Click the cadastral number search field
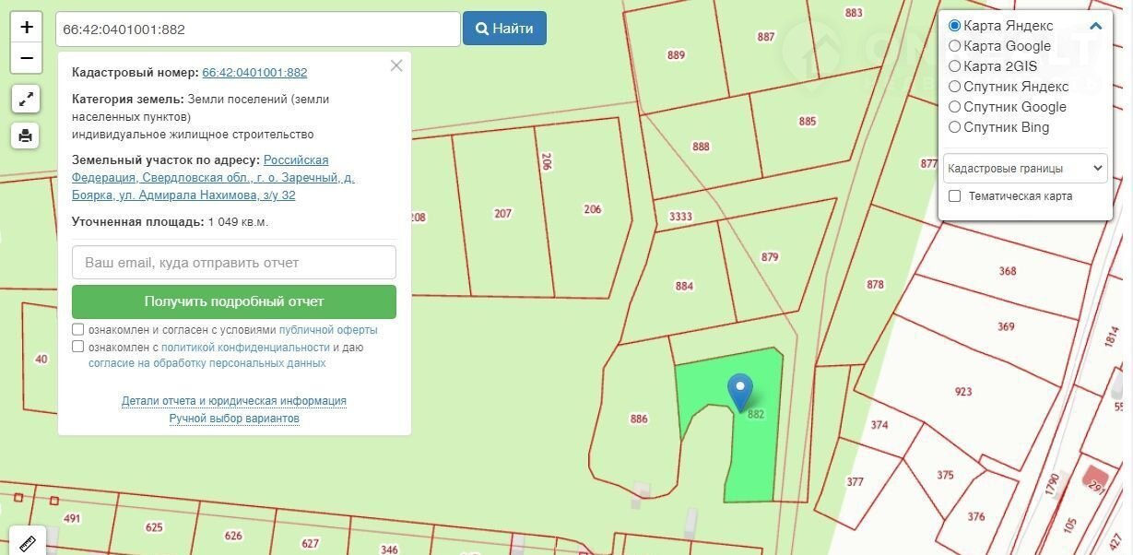 click(257, 30)
